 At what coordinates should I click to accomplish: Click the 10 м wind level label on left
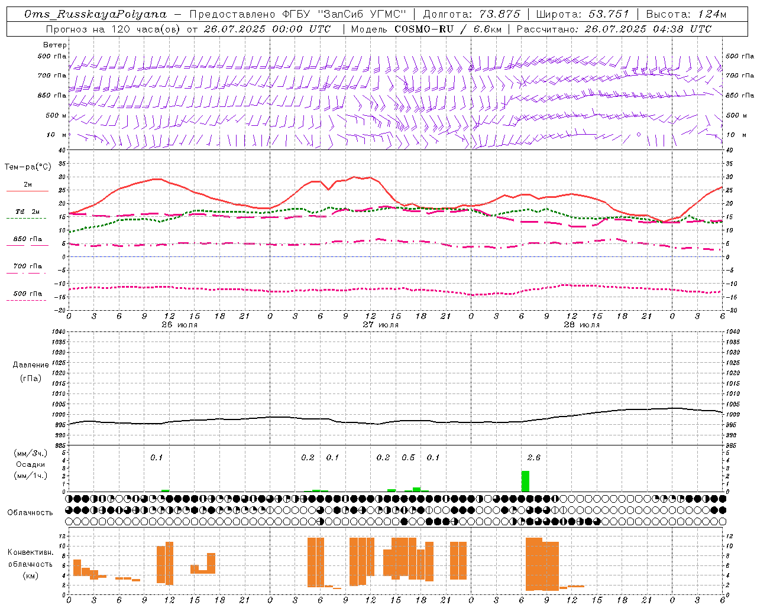pyautogui.click(x=56, y=135)
